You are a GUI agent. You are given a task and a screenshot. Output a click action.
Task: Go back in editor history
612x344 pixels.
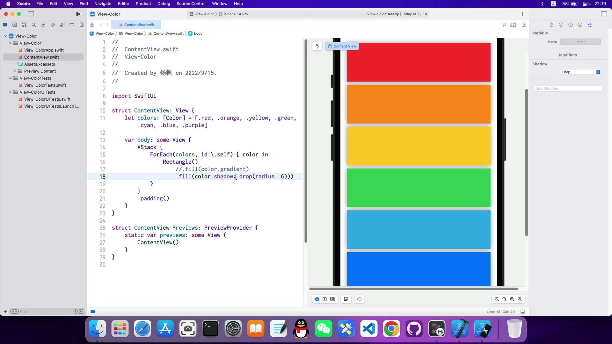pos(101,25)
